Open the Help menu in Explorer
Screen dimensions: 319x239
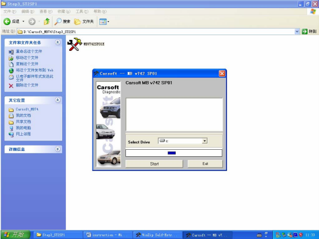pyautogui.click(x=100, y=11)
